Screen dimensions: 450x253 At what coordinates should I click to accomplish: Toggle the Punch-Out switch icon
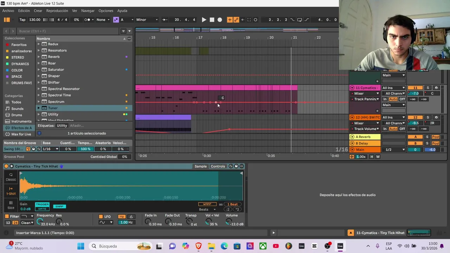[307, 20]
